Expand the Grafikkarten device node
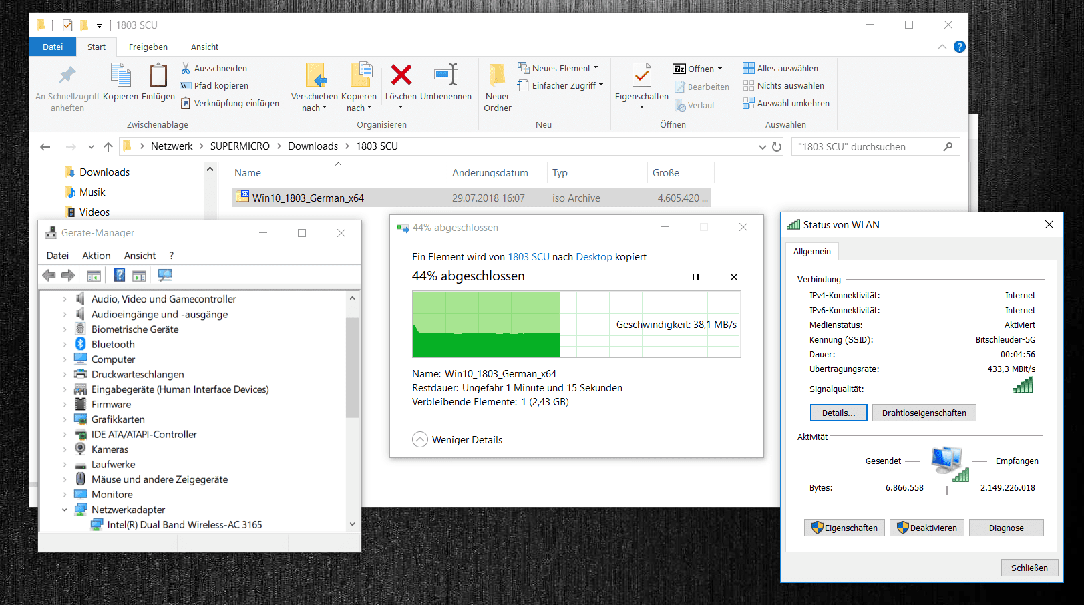This screenshot has height=605, width=1084. tap(65, 419)
